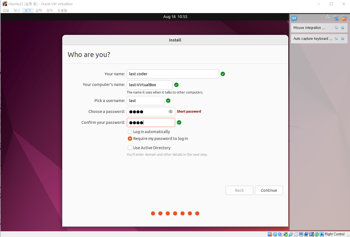The width and height of the screenshot is (350, 237).
Task: Click the Right Control host key label
Action: pos(335,234)
